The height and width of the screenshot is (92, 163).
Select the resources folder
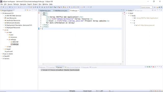coord(13,37)
